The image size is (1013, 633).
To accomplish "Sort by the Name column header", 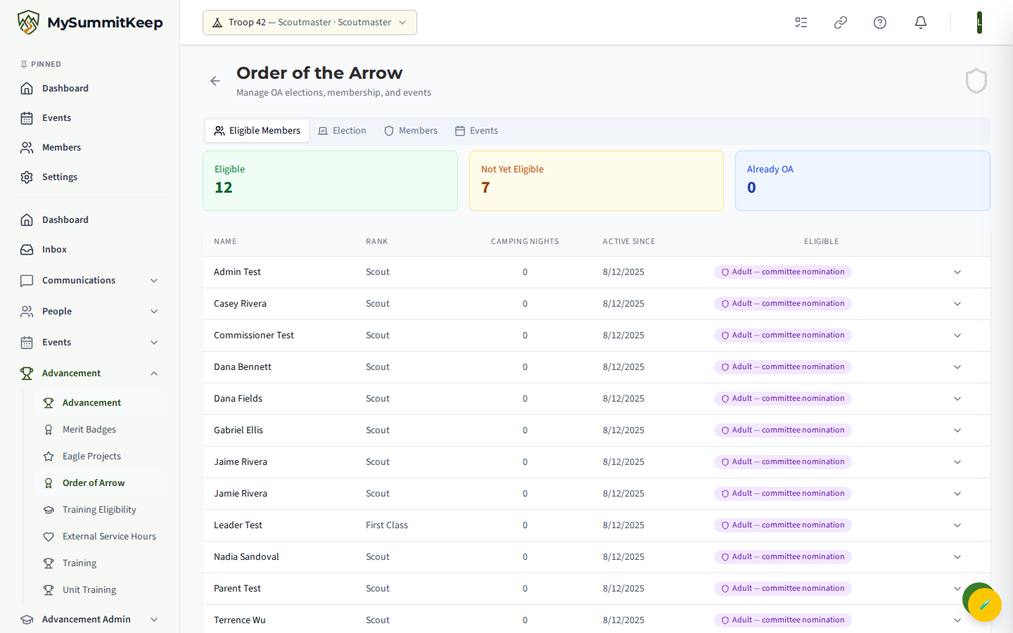I will point(225,241).
